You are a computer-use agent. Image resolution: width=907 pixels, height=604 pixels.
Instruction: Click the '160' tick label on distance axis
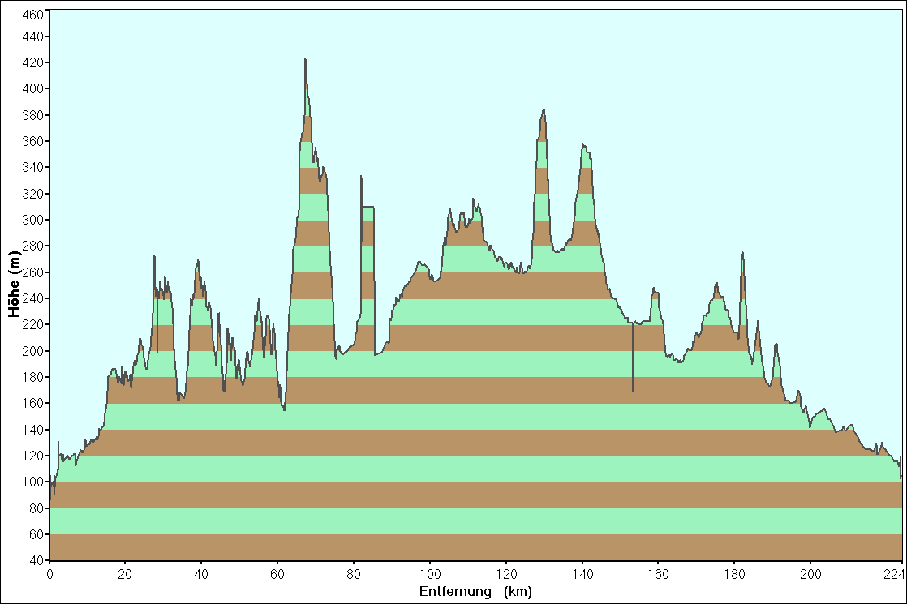[x=658, y=574]
